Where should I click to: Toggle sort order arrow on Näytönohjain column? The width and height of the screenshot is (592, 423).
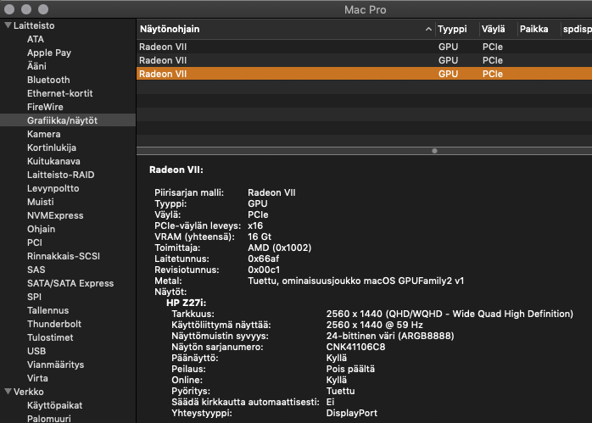(x=428, y=29)
